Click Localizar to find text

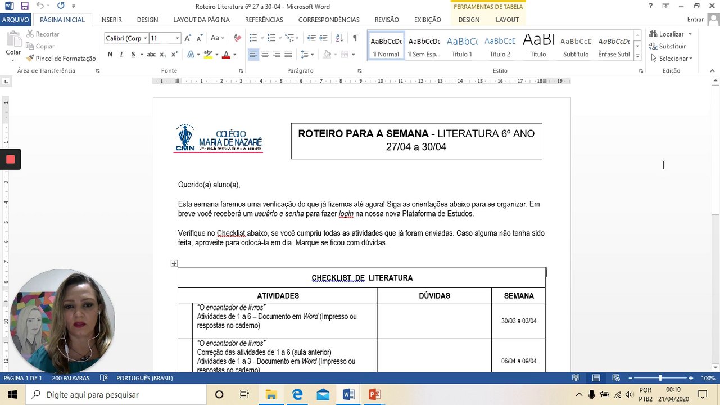(x=667, y=34)
